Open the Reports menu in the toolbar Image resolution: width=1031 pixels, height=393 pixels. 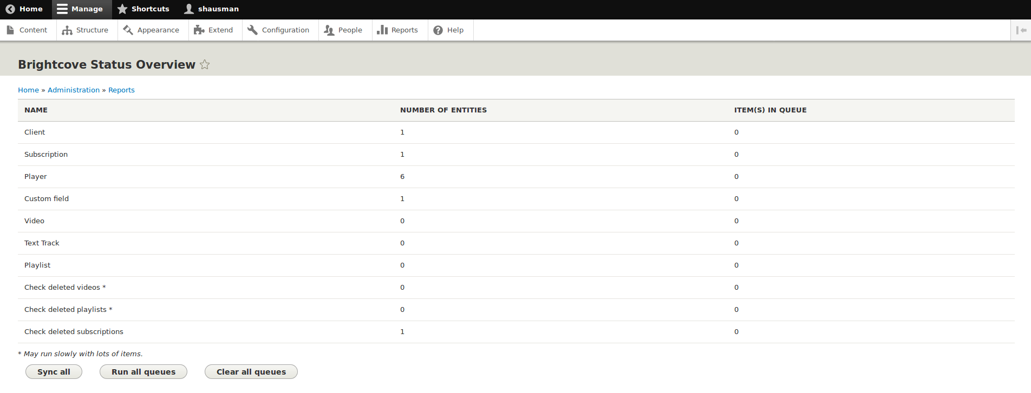[398, 30]
